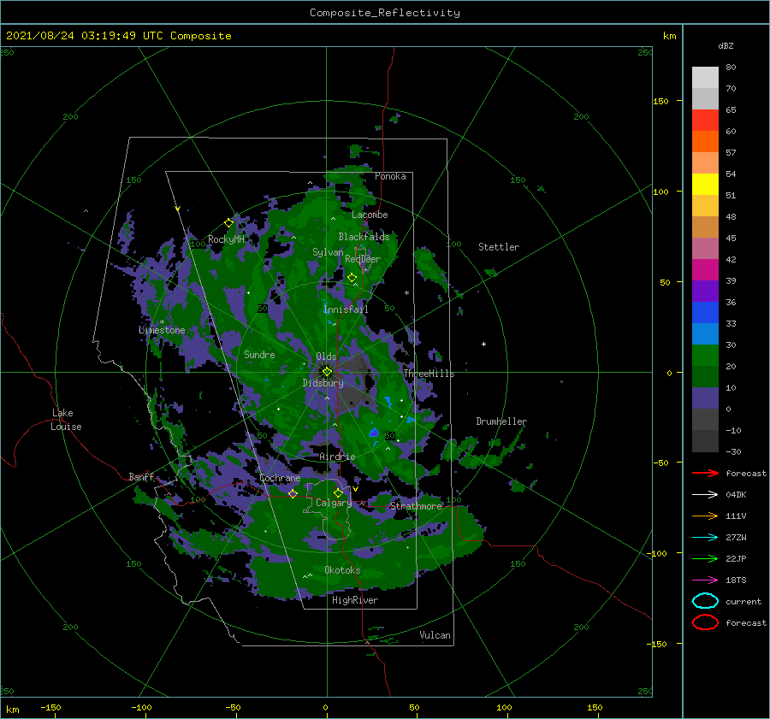Click the Drumheller city label
Image resolution: width=770 pixels, height=719 pixels.
[x=501, y=421]
